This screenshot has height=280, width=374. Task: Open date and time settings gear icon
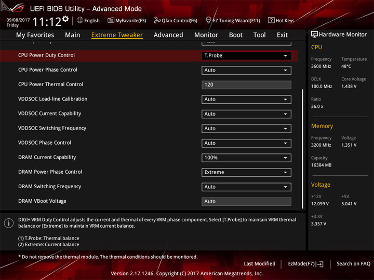(65, 19)
